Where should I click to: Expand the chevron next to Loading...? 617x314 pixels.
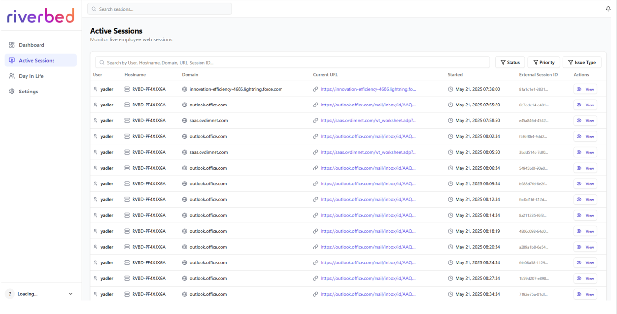(71, 294)
